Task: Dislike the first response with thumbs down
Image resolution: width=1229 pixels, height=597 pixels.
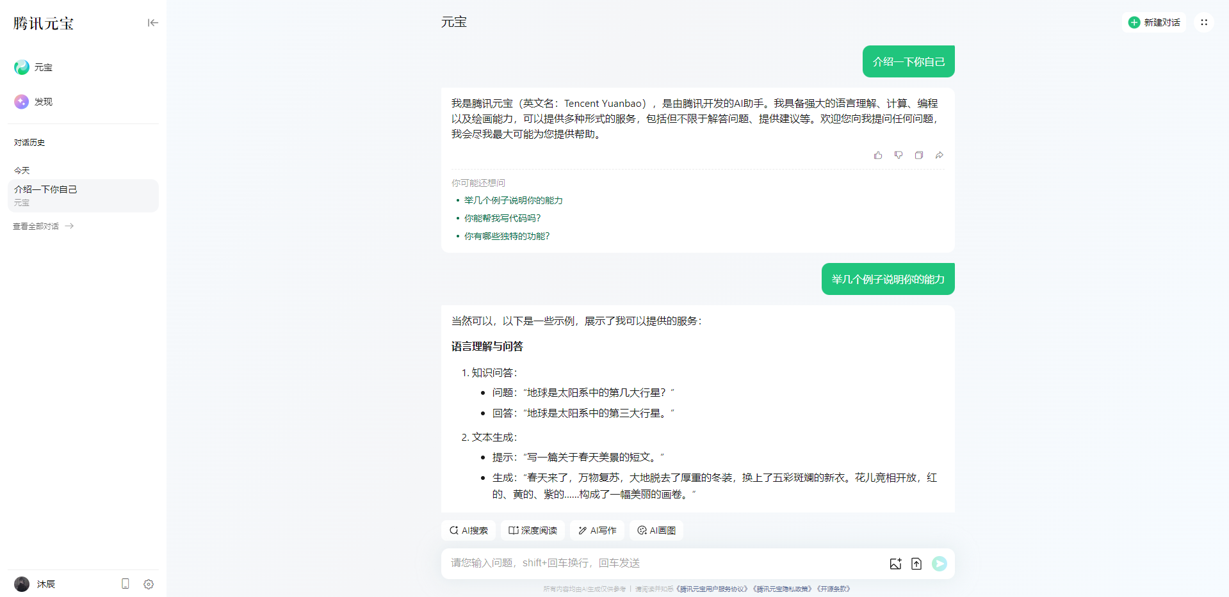Action: pyautogui.click(x=899, y=155)
